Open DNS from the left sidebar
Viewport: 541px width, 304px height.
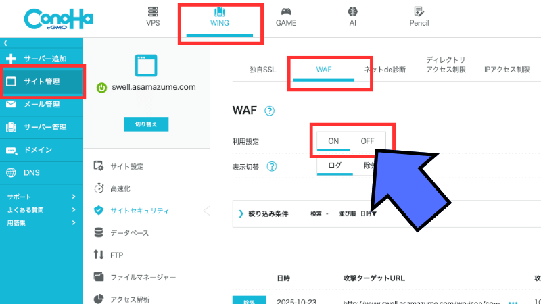32,172
